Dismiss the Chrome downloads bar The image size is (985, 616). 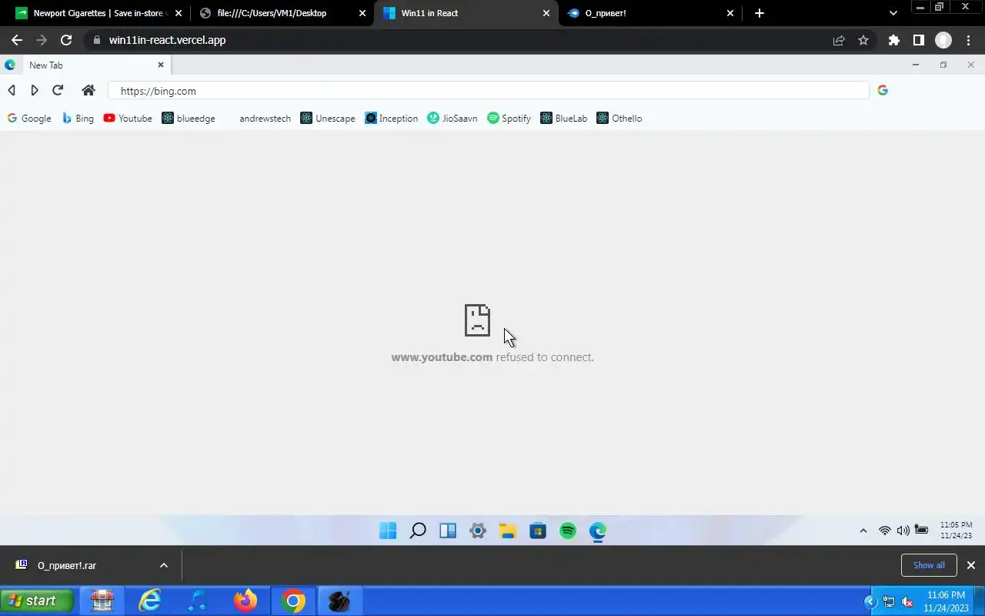coord(971,565)
